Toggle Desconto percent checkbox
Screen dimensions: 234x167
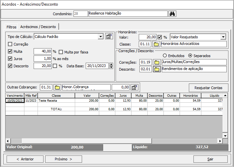pyautogui.click(x=55, y=66)
